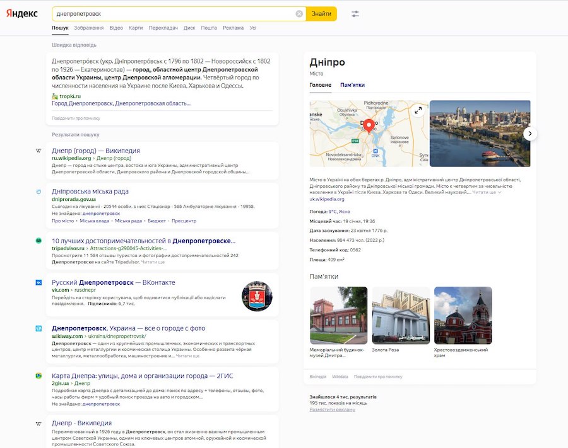
Task: Expand the wikiway snippet via Читати ще
Action: (x=188, y=355)
